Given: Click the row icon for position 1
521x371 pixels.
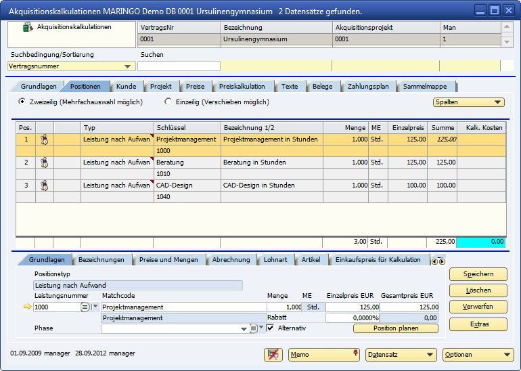Looking at the screenshot, I should click(x=44, y=139).
